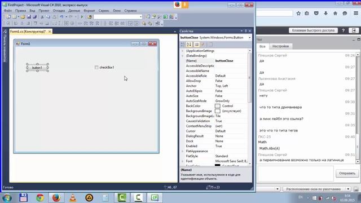Click the exit session icon beside help
The image size is (361, 203).
(354, 30)
